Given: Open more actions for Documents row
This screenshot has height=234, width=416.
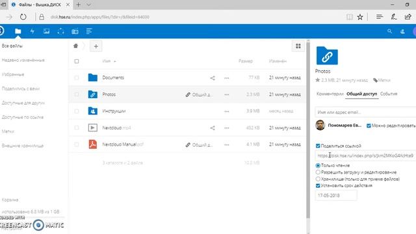Looking at the screenshot, I should pyautogui.click(x=227, y=78).
